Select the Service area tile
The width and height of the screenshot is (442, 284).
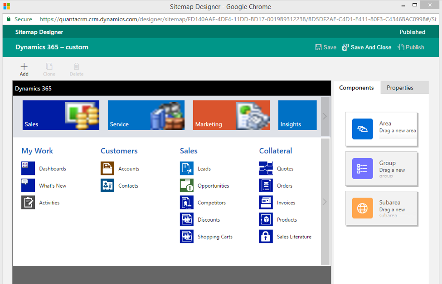point(146,115)
